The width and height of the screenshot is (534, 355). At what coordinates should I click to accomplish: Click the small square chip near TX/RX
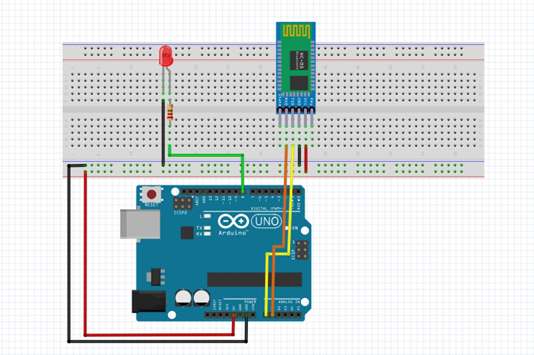[x=187, y=232]
